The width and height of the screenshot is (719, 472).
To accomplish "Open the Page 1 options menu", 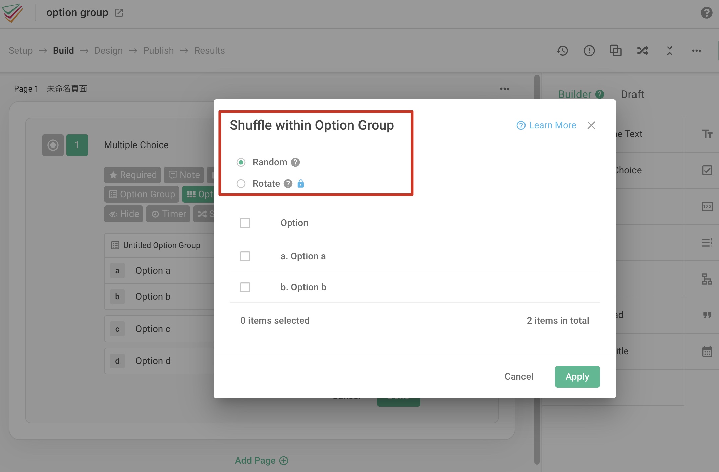I will tap(504, 88).
